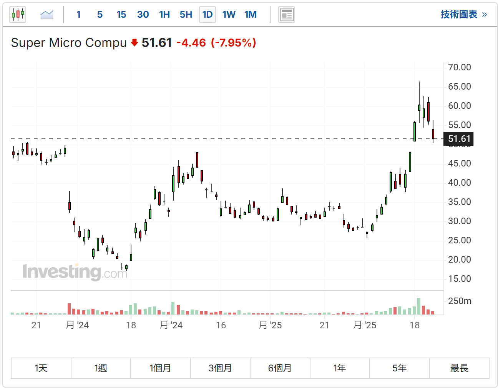Viewport: 503px width, 391px height.
Task: Set interval to 30 minutes
Action: [x=143, y=15]
